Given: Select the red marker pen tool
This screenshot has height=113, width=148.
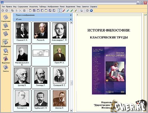Looking at the screenshot, I should [x=64, y=11].
